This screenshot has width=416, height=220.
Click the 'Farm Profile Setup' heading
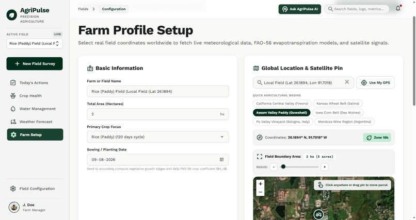coord(136,30)
